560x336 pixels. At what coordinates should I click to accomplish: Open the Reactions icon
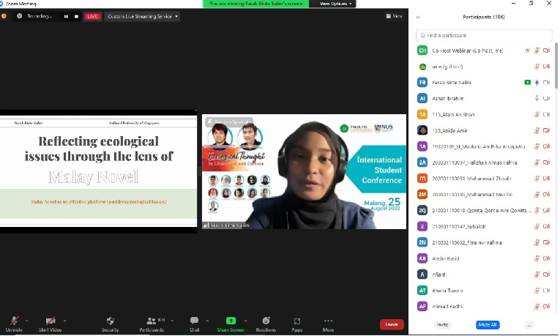pyautogui.click(x=266, y=322)
